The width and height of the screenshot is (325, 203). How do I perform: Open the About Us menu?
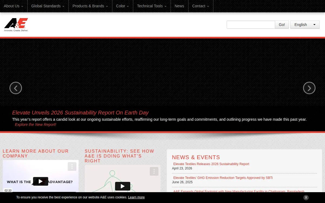coord(14,6)
